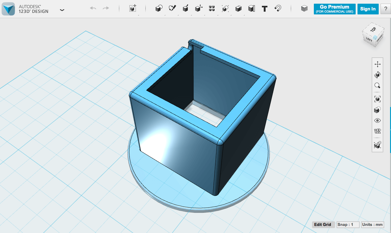Viewport: 391px width, 233px height.
Task: Redo the last undone action
Action: point(106,8)
